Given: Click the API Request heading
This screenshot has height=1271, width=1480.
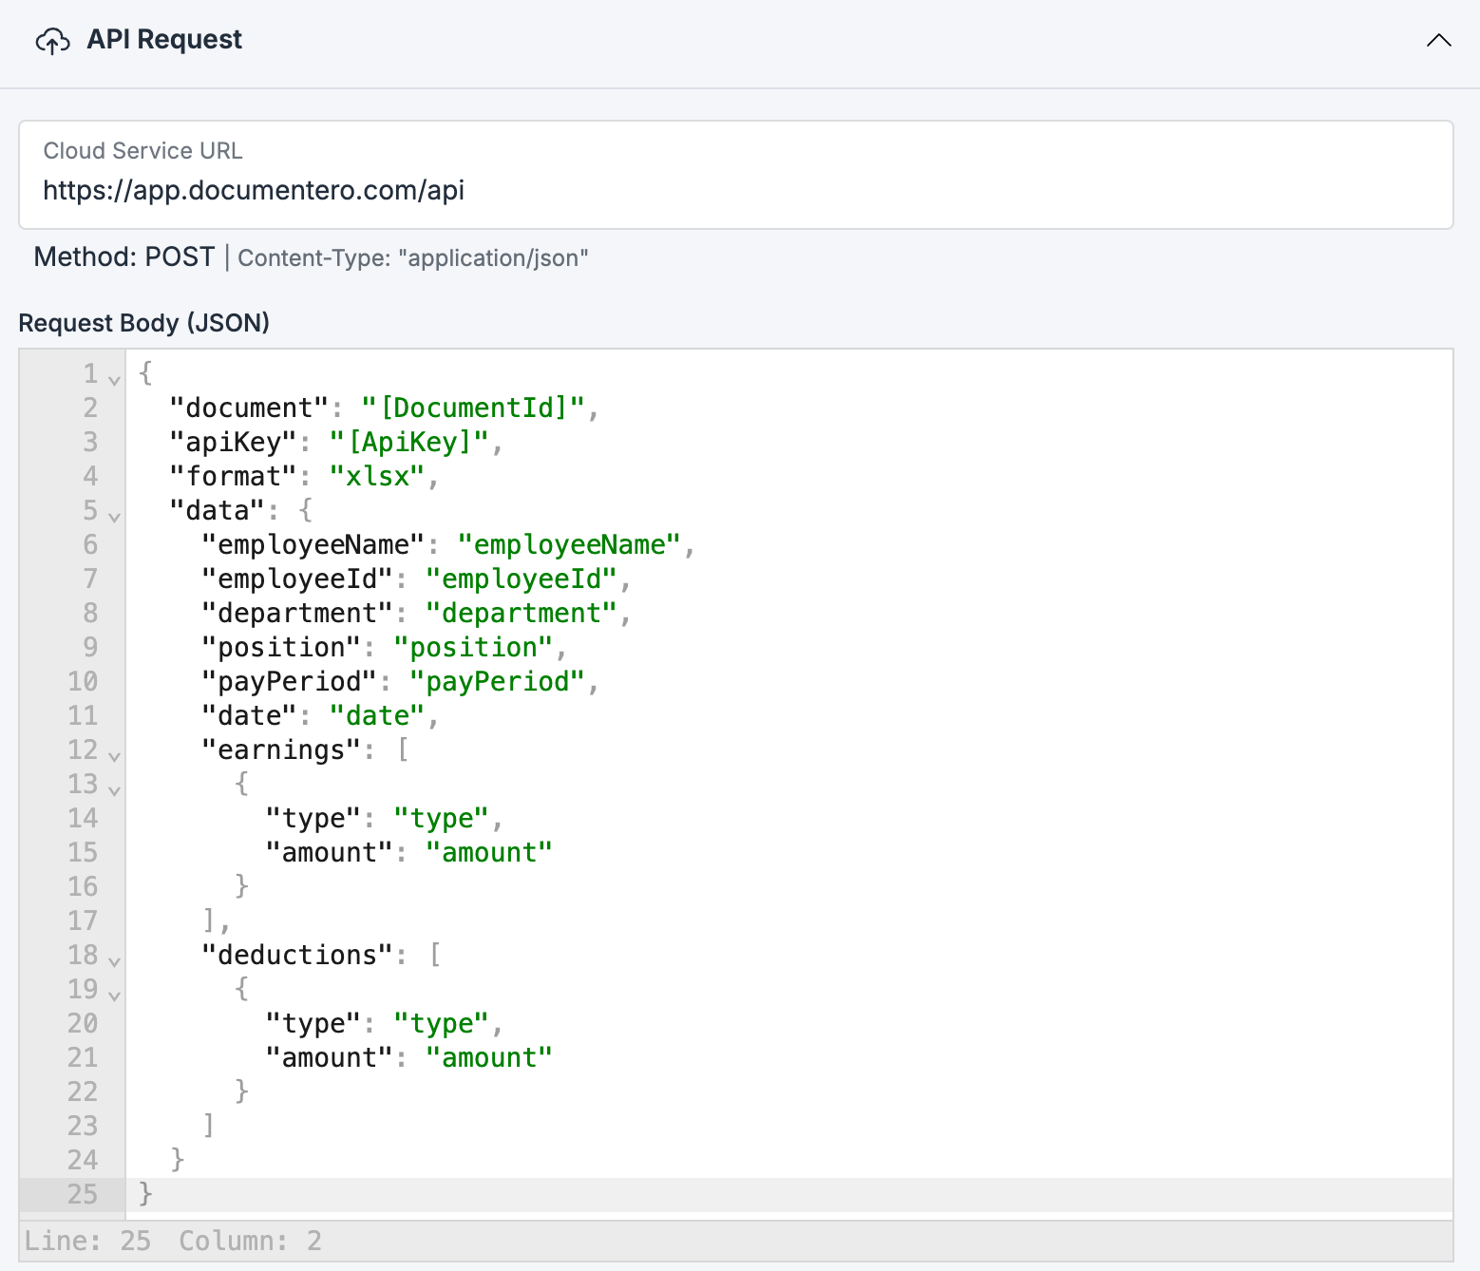Looking at the screenshot, I should [x=164, y=40].
